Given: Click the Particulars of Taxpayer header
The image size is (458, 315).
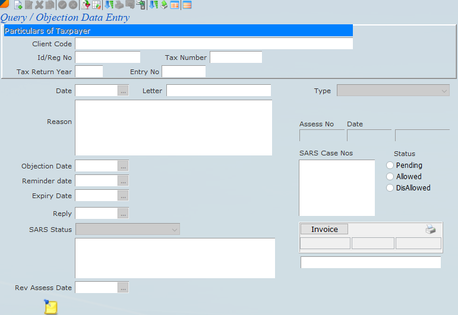Looking at the screenshot, I should pyautogui.click(x=178, y=31).
